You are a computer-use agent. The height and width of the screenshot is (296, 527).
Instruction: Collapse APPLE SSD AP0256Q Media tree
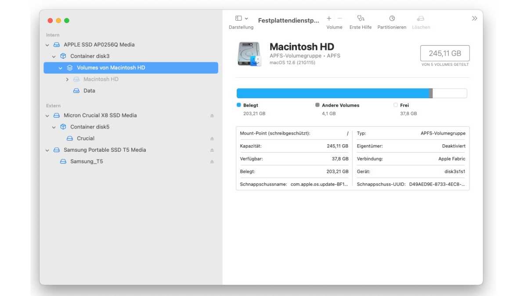point(47,45)
